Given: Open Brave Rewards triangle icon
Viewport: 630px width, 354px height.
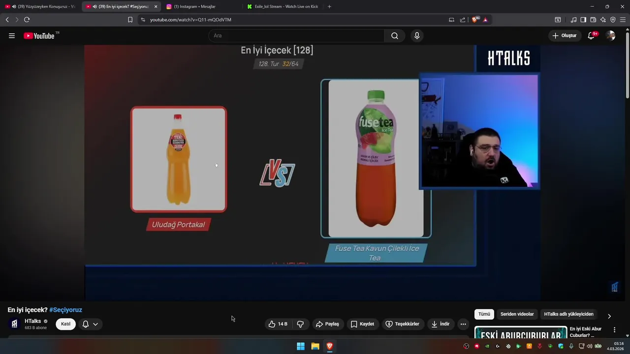Looking at the screenshot, I should tap(485, 20).
